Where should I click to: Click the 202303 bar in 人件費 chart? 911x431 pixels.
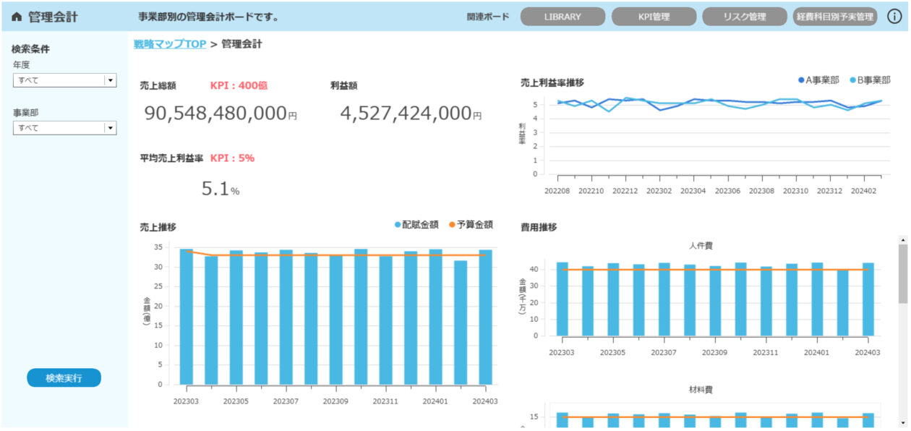[563, 299]
